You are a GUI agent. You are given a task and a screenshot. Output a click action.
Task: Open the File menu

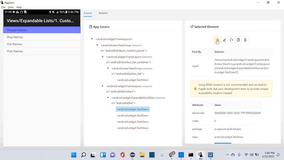[3, 7]
